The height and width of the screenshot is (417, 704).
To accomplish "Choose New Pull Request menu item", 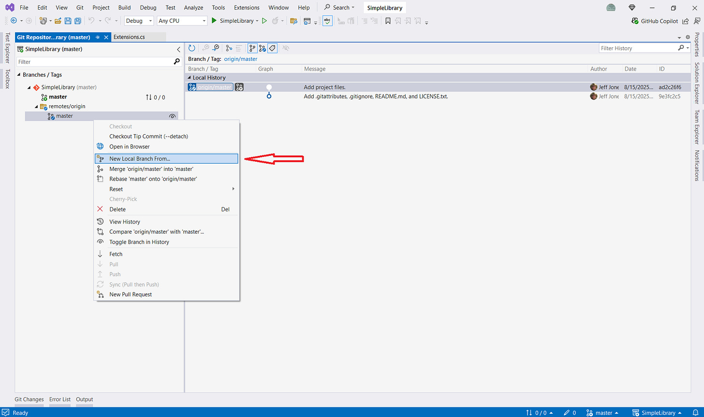I will coord(166,294).
